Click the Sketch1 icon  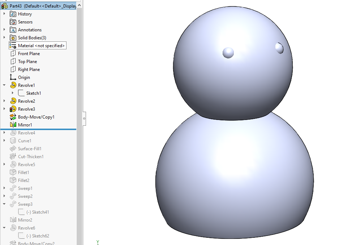(21, 93)
